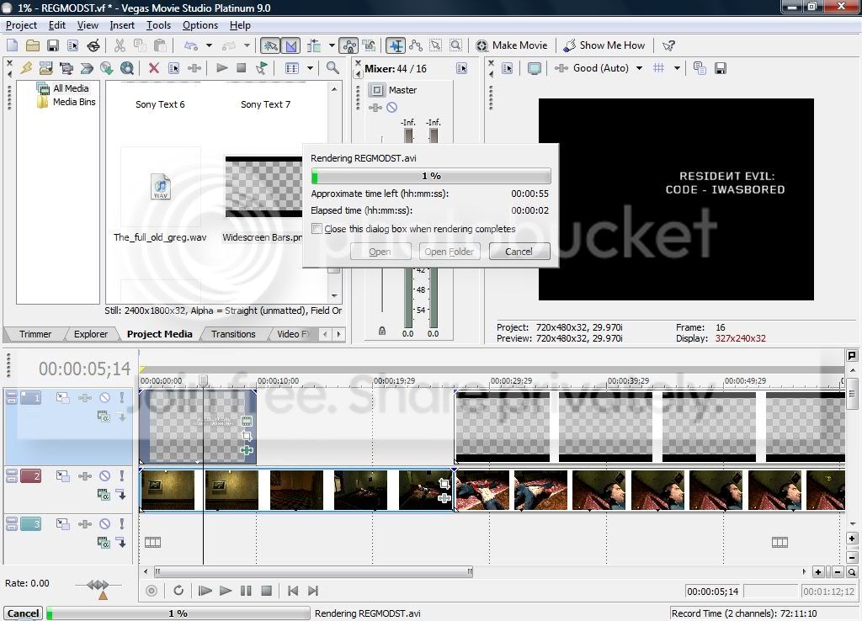Select the Envelope Edit tool
The height and width of the screenshot is (621, 862).
pos(416,45)
